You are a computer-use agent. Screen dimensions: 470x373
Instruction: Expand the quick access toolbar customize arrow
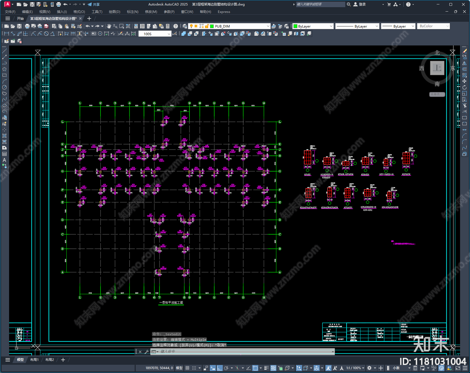coord(84,4)
